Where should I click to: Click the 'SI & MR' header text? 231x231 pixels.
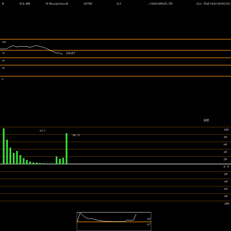pos(24,4)
